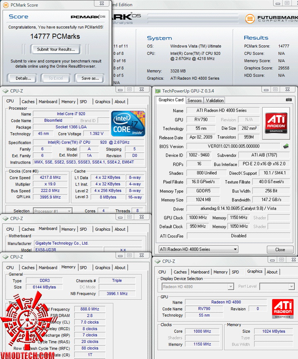The image size is (298, 359).
Task: Click the Gigabyte Technology manufacturer field
Action: point(88,243)
